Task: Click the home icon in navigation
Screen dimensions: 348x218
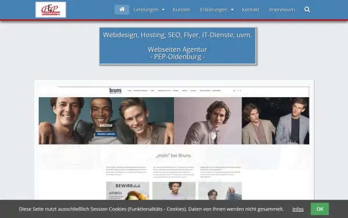Action: pos(122,9)
